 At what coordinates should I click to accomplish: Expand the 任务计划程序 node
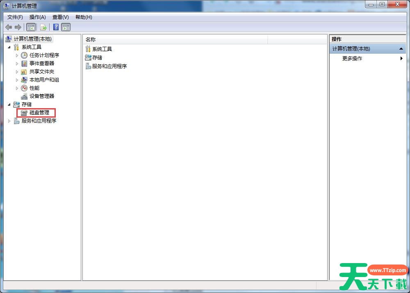[x=17, y=55]
